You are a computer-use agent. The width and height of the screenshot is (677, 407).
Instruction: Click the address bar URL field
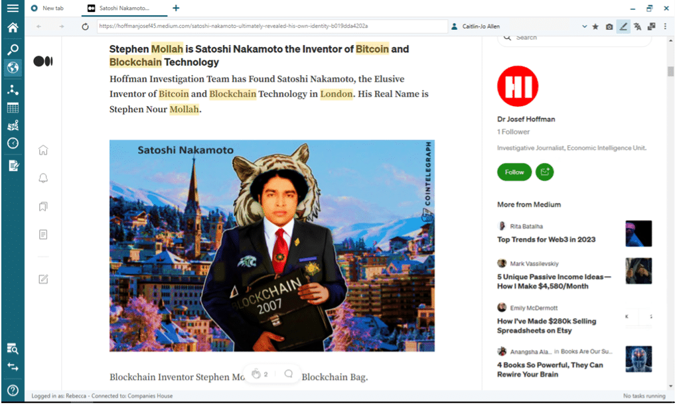[x=272, y=27]
